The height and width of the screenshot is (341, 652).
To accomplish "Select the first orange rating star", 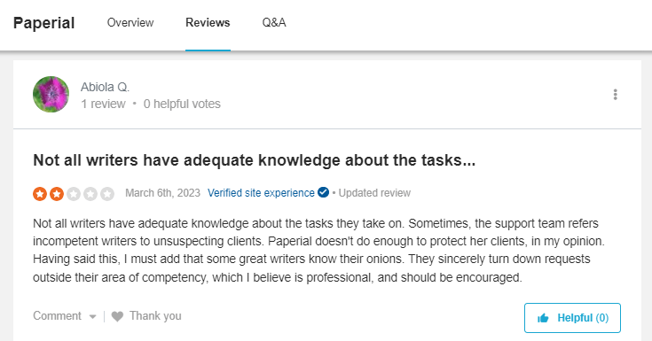I will 40,194.
